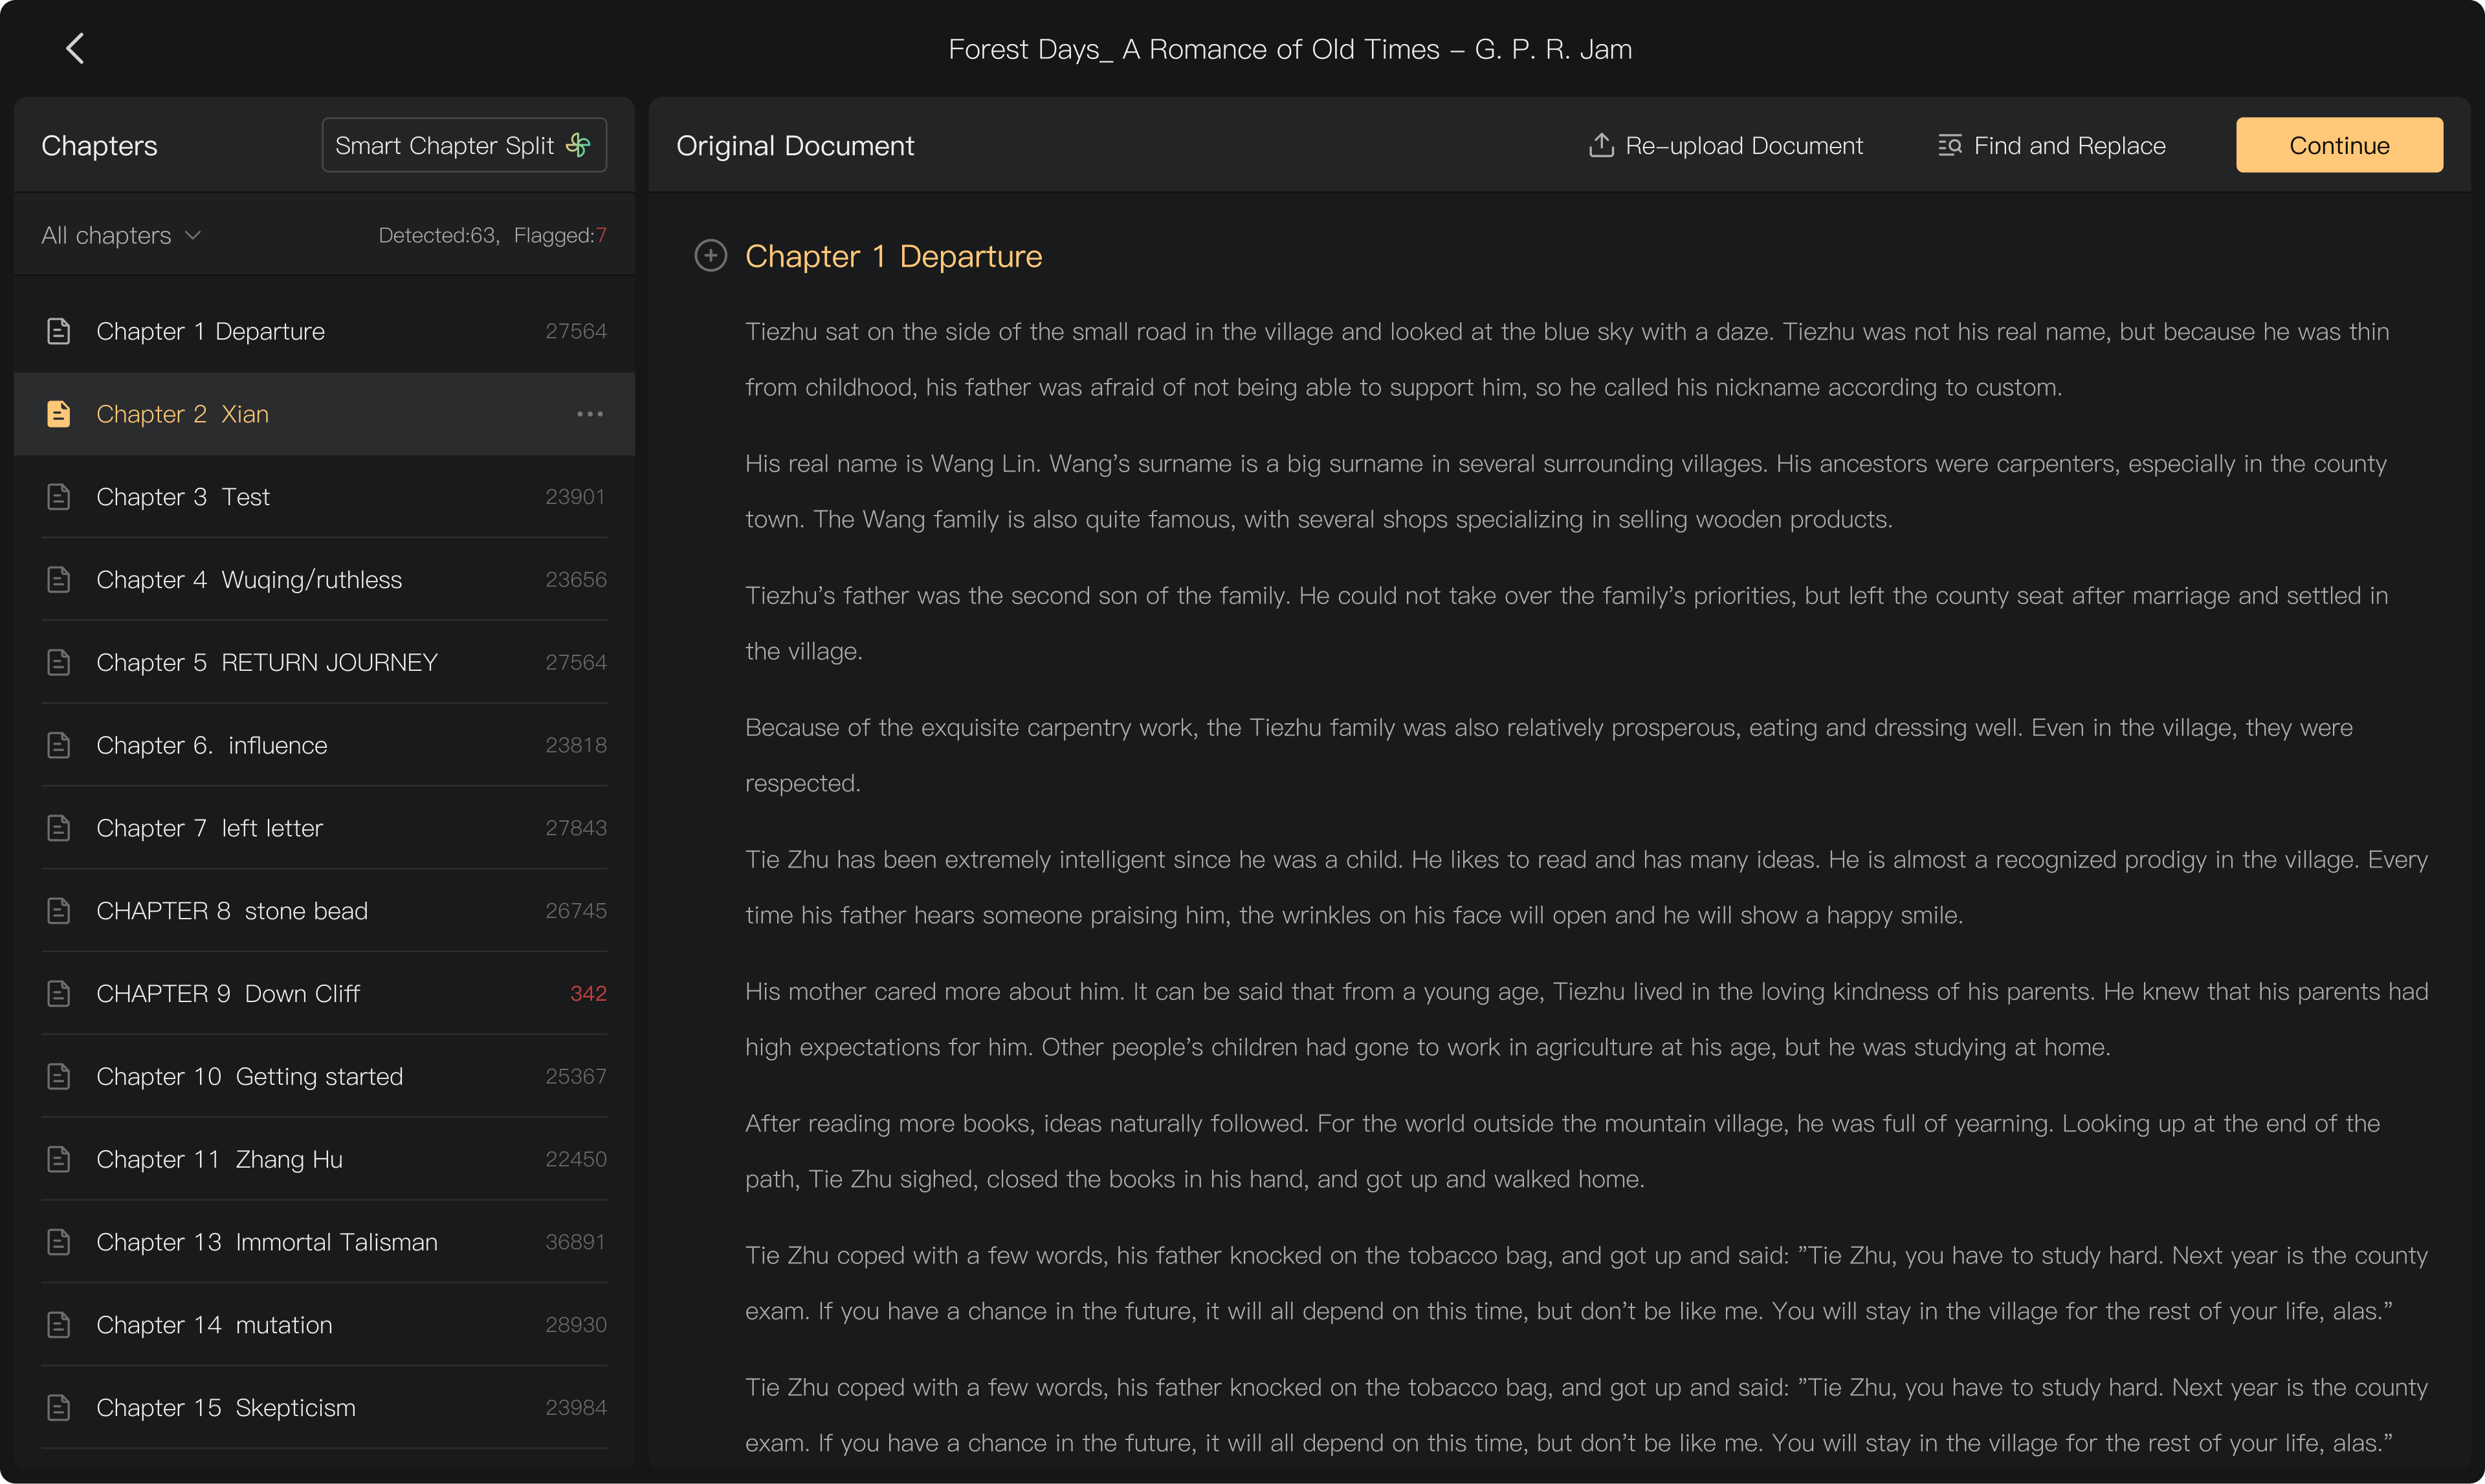Open Chapter 4 Wuqing/ruthless

pyautogui.click(x=324, y=580)
